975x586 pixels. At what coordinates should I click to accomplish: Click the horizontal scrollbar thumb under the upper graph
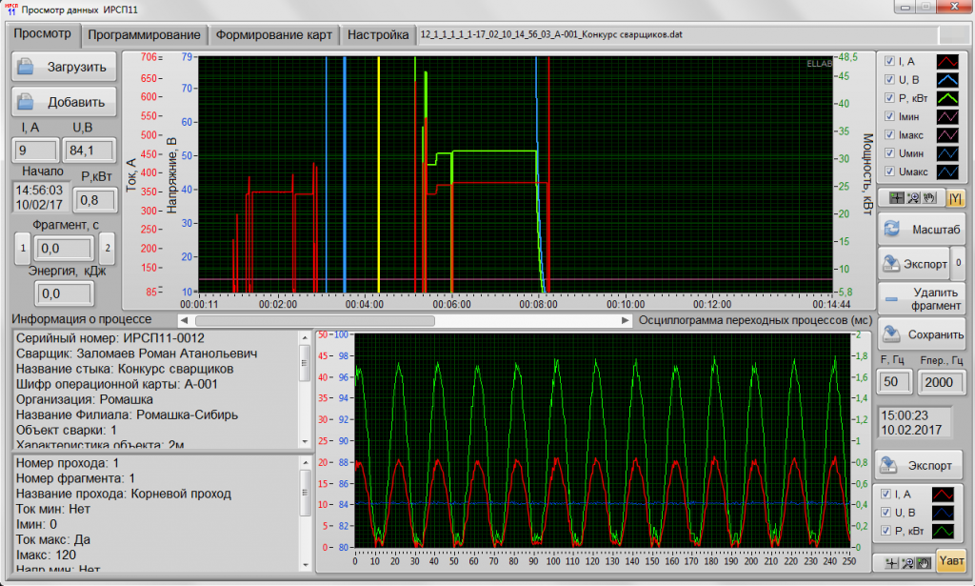[x=314, y=320]
